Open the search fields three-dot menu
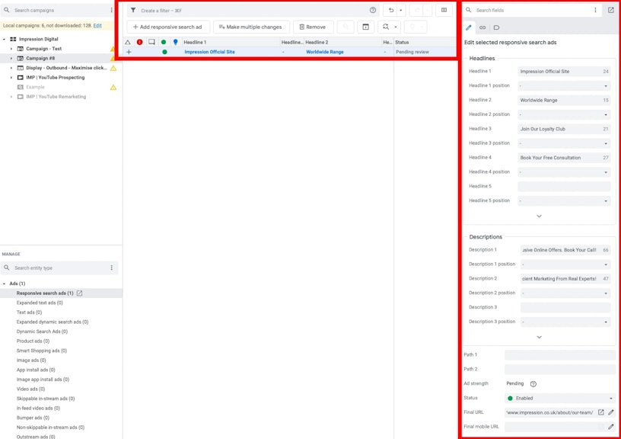Viewport: 621px width, 439px height. click(595, 11)
